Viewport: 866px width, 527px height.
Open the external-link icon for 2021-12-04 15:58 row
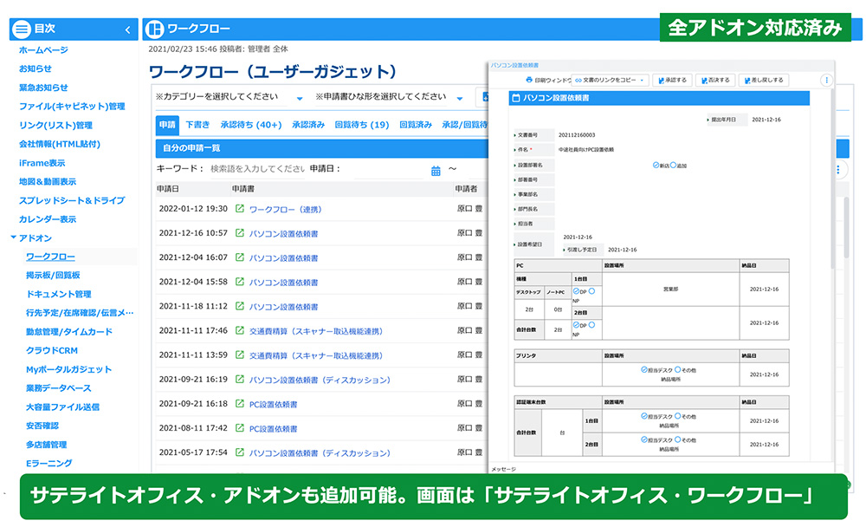pos(240,282)
